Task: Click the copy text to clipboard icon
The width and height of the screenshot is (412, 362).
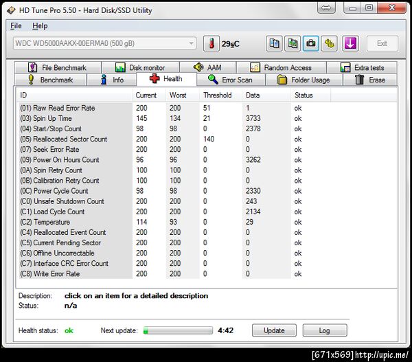Action: (274, 43)
